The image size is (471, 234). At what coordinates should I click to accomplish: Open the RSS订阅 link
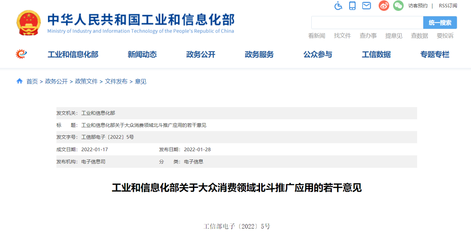click(448, 6)
